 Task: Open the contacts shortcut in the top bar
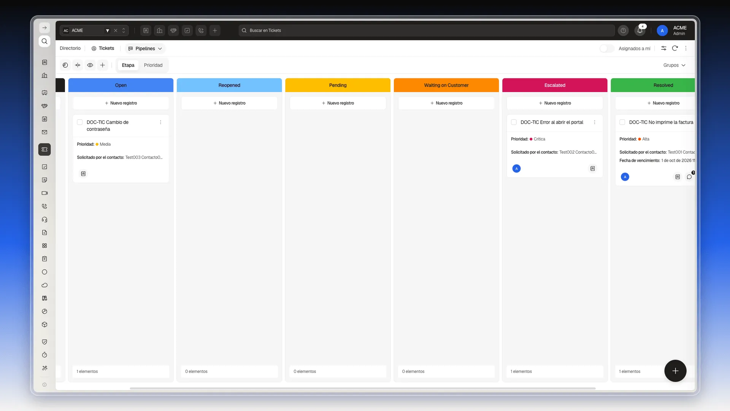tap(146, 30)
